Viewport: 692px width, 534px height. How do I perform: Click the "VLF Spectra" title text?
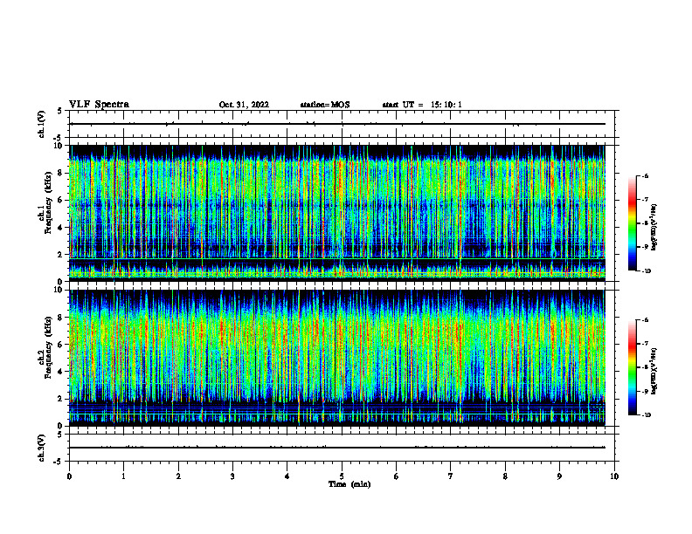[x=99, y=105]
